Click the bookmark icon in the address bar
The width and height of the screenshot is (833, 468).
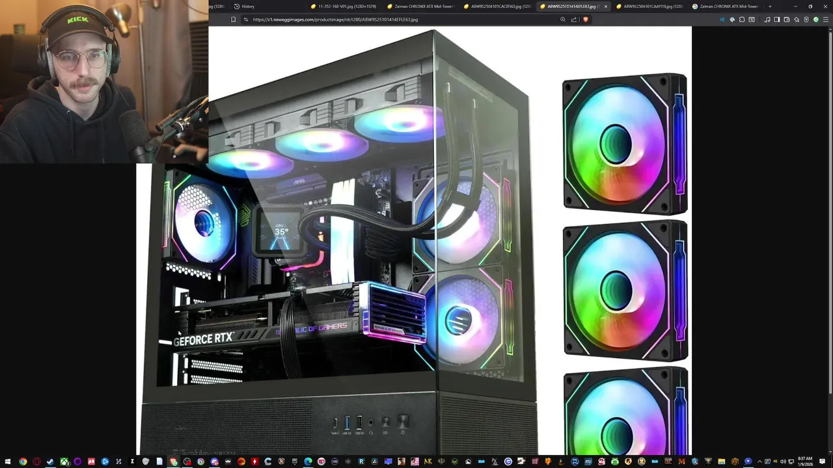233,19
